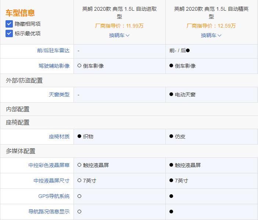Click filled circle in 导航路况信息显示 row
Image resolution: width=258 pixels, height=220 pixels.
point(171,212)
